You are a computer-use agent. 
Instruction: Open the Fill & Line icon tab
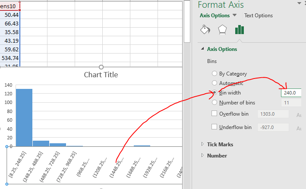click(205, 29)
